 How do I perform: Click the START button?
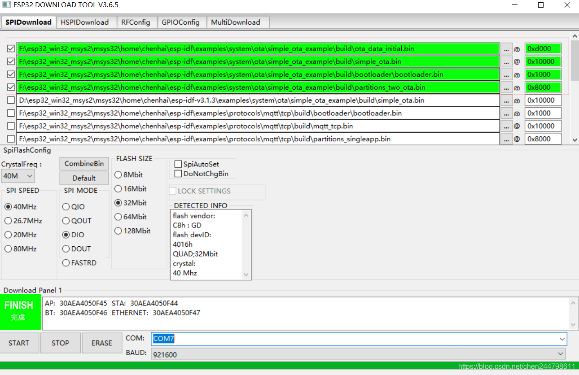click(x=19, y=343)
